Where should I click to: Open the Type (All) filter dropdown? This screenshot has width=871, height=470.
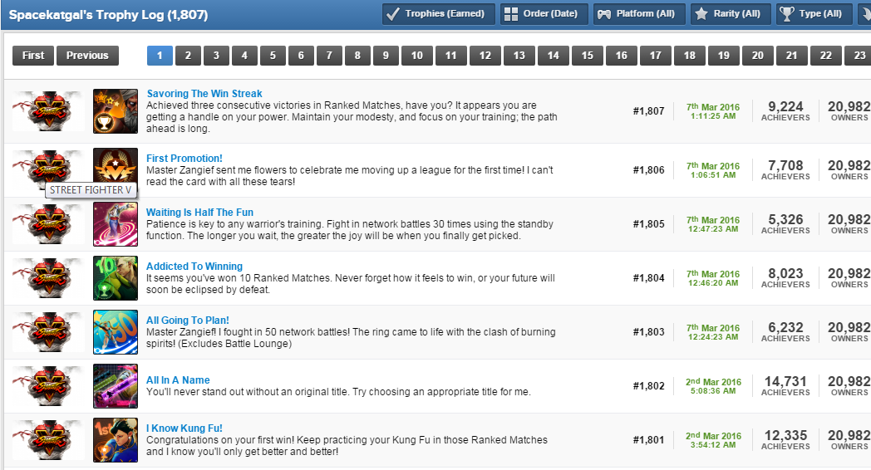[814, 14]
